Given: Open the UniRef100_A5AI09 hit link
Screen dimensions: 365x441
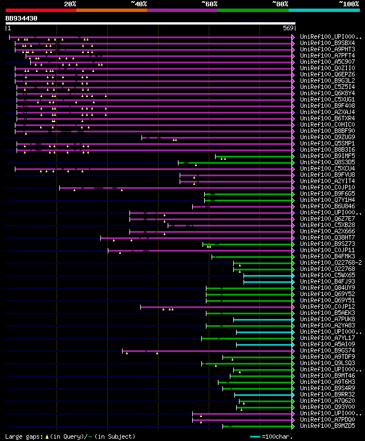Looking at the screenshot, I should [x=327, y=344].
